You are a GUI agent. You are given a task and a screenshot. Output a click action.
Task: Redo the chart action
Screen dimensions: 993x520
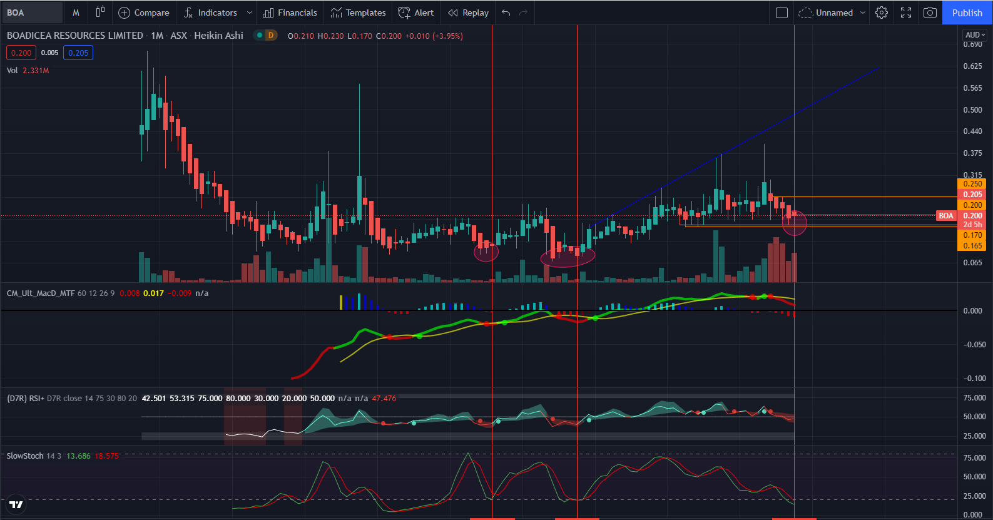524,13
